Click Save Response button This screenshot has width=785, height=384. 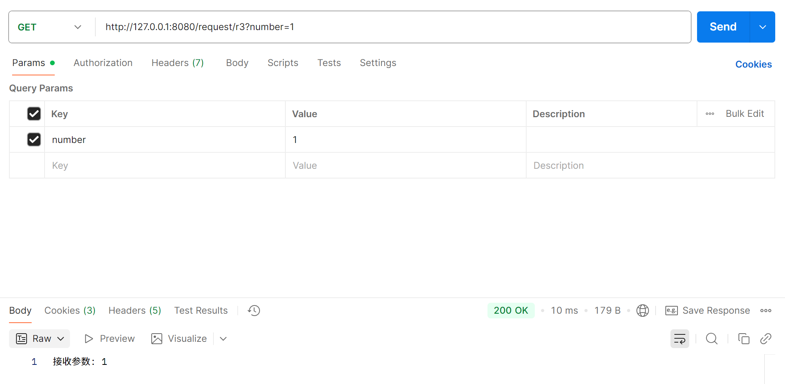click(708, 311)
